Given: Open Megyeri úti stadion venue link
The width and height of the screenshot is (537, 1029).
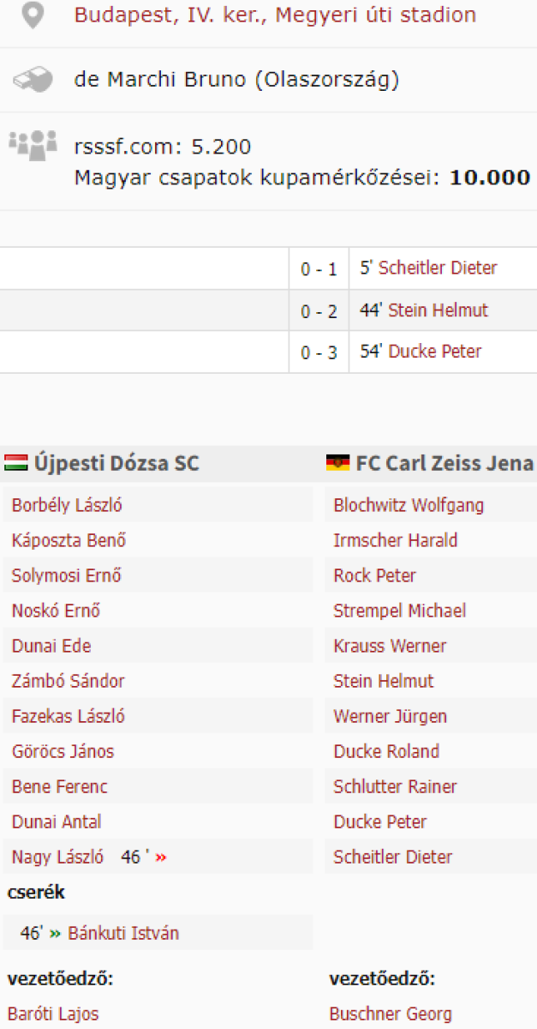Looking at the screenshot, I should [x=274, y=15].
